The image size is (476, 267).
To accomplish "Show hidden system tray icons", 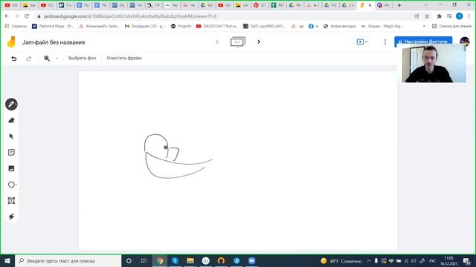I will [369, 261].
